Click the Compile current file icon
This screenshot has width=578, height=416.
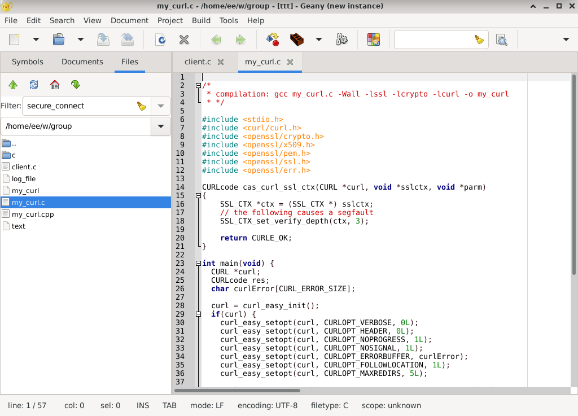click(x=273, y=40)
